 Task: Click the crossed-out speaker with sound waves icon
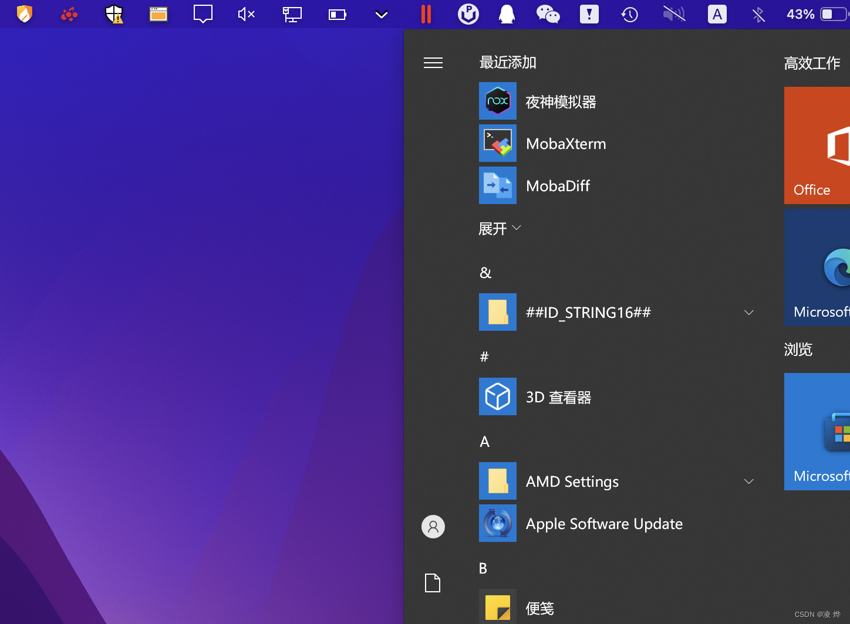click(674, 14)
